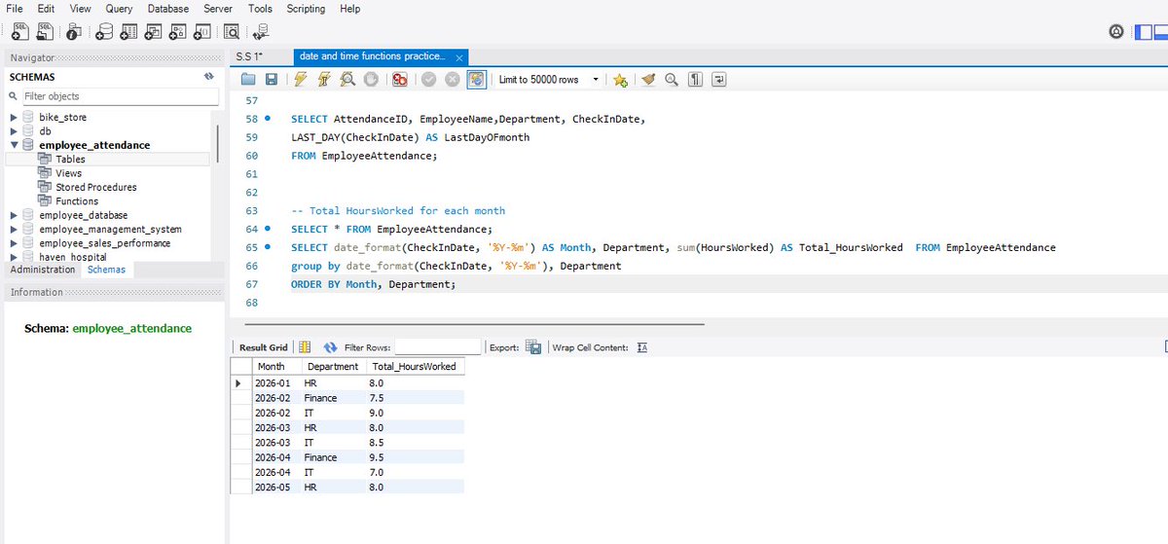Toggle the sidebar layout panel icon
Viewport: 1168px width, 544px height.
[1143, 32]
